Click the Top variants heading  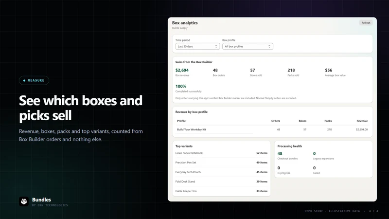click(184, 146)
